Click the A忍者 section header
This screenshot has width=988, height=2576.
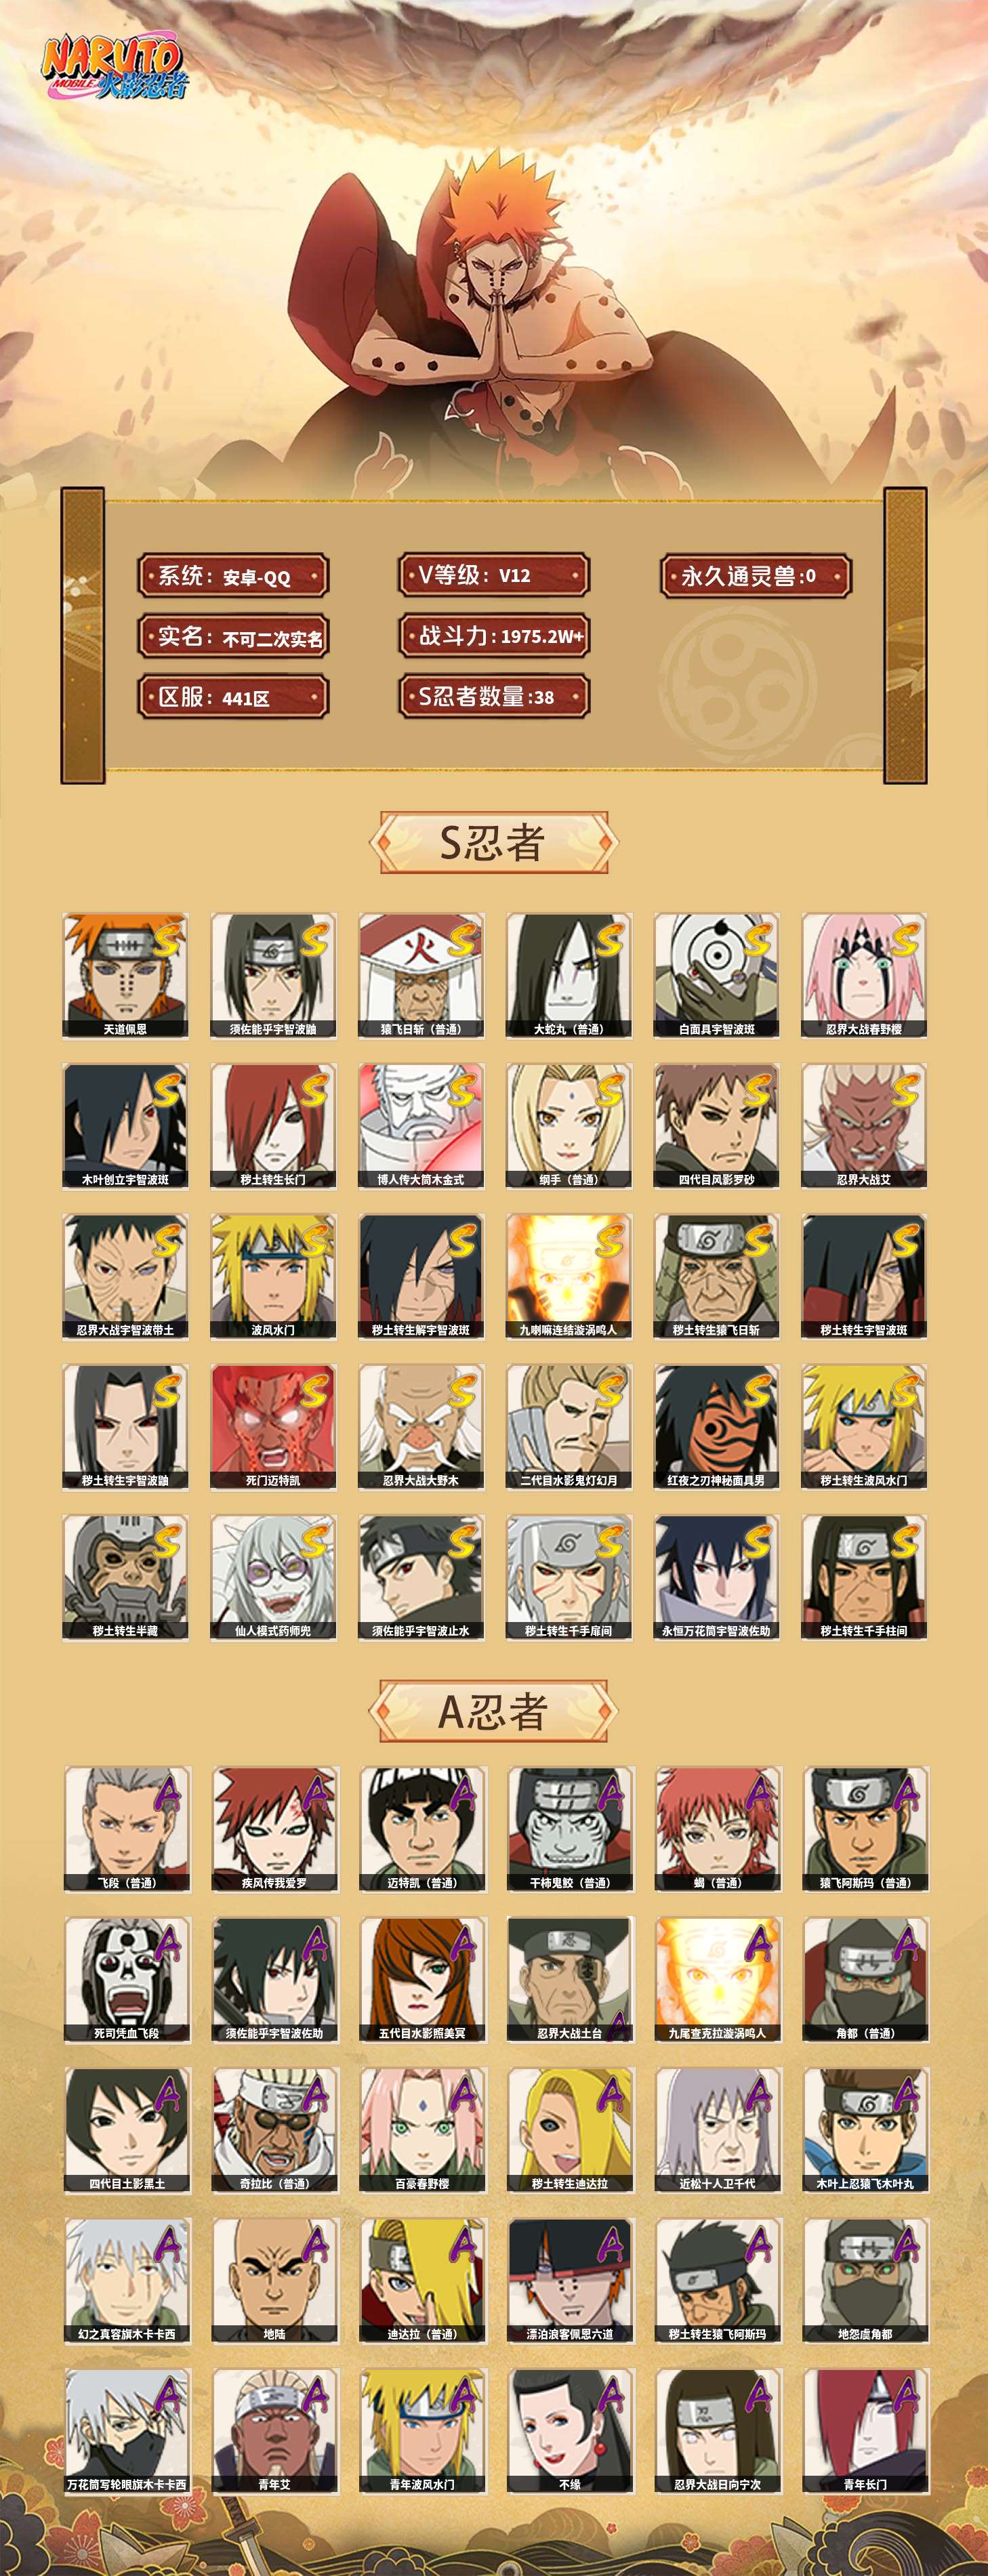coord(493,1711)
